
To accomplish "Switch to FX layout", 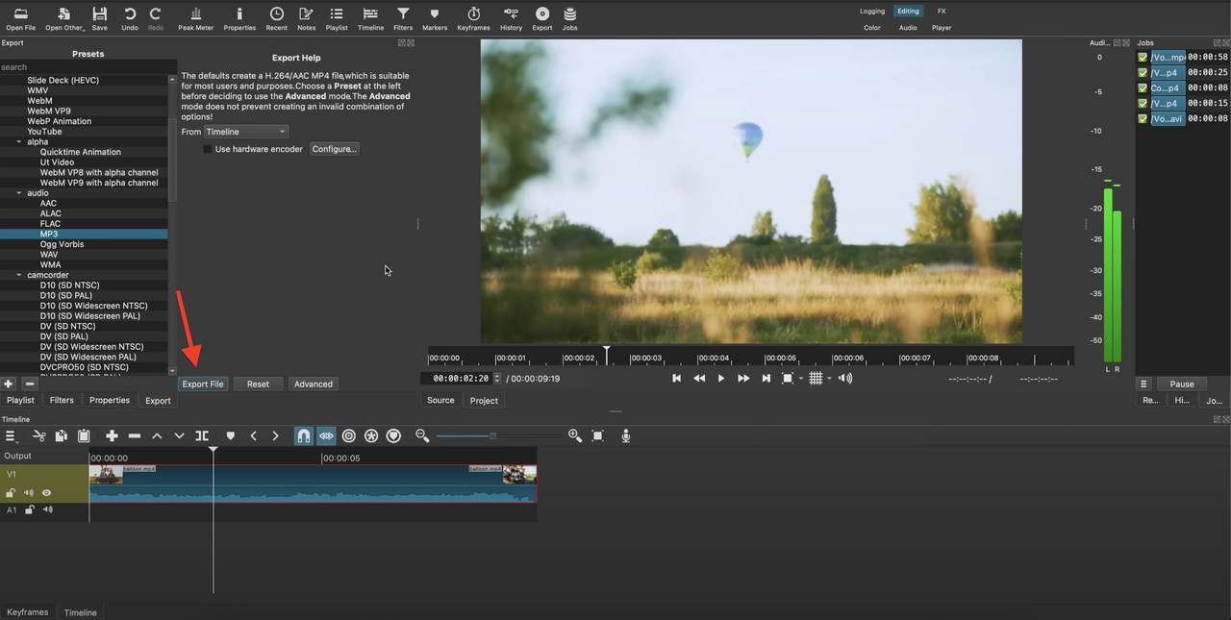I will 942,12.
